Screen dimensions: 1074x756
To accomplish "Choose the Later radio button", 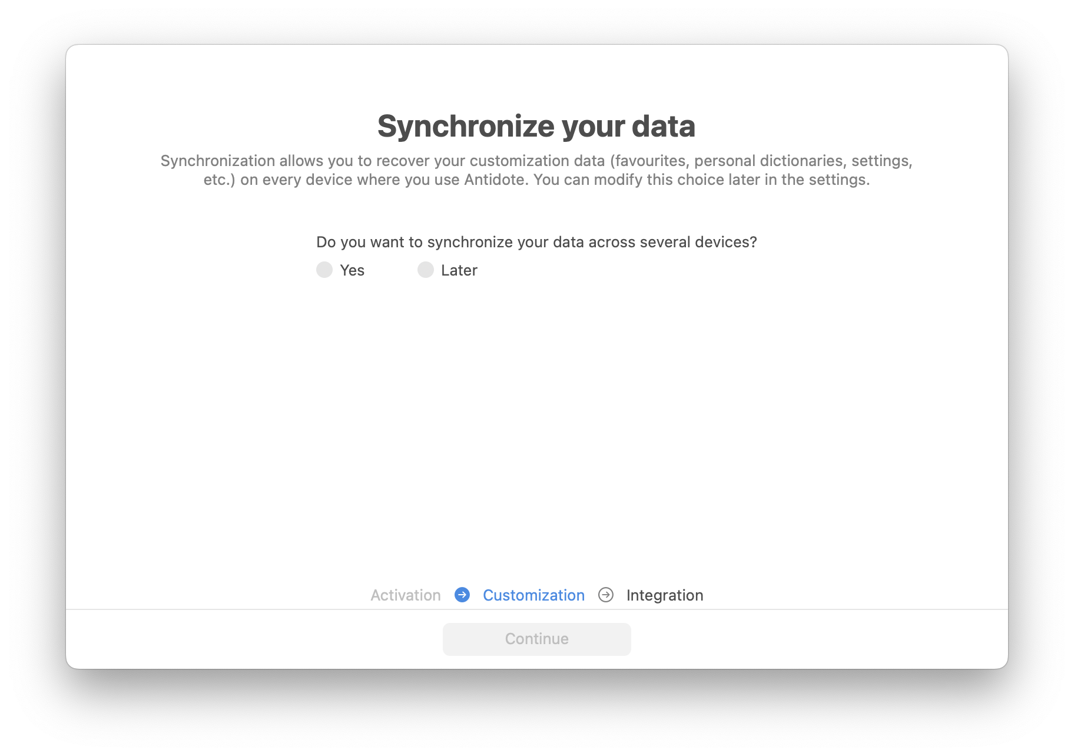I will [x=426, y=270].
